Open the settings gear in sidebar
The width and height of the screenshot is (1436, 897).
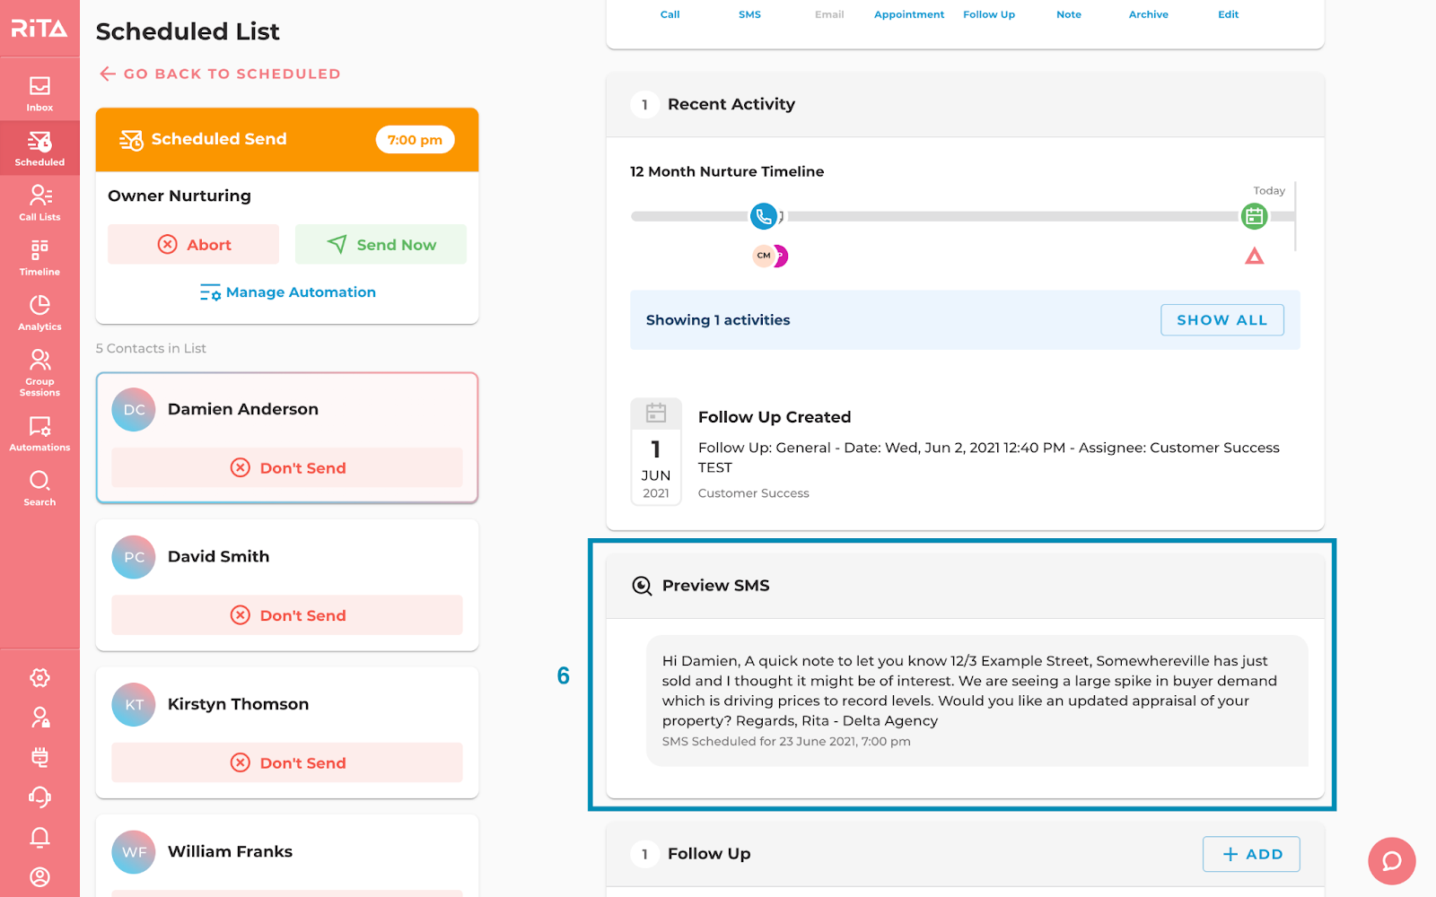click(39, 677)
